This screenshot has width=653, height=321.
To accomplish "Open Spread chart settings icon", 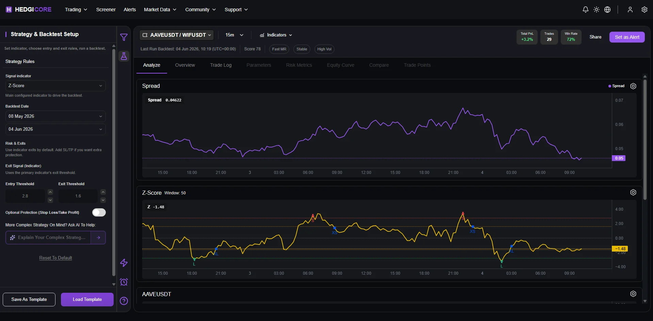I will tap(633, 86).
